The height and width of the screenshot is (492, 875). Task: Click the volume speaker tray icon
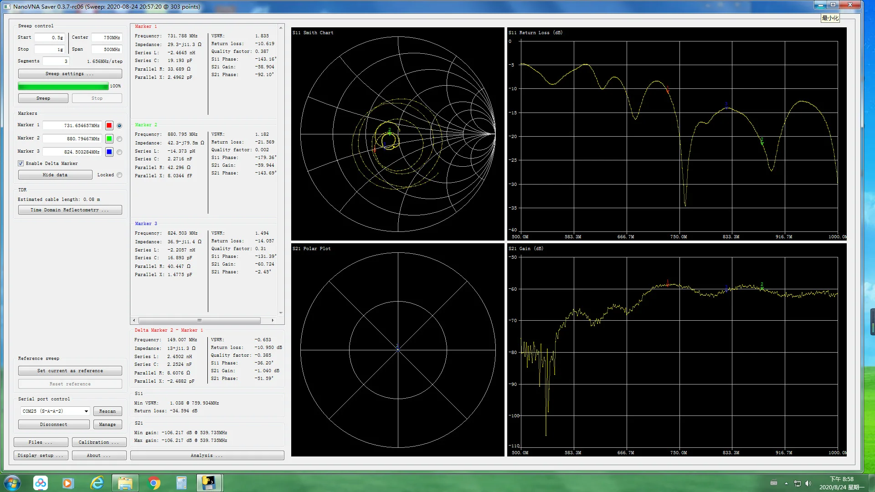pos(808,483)
